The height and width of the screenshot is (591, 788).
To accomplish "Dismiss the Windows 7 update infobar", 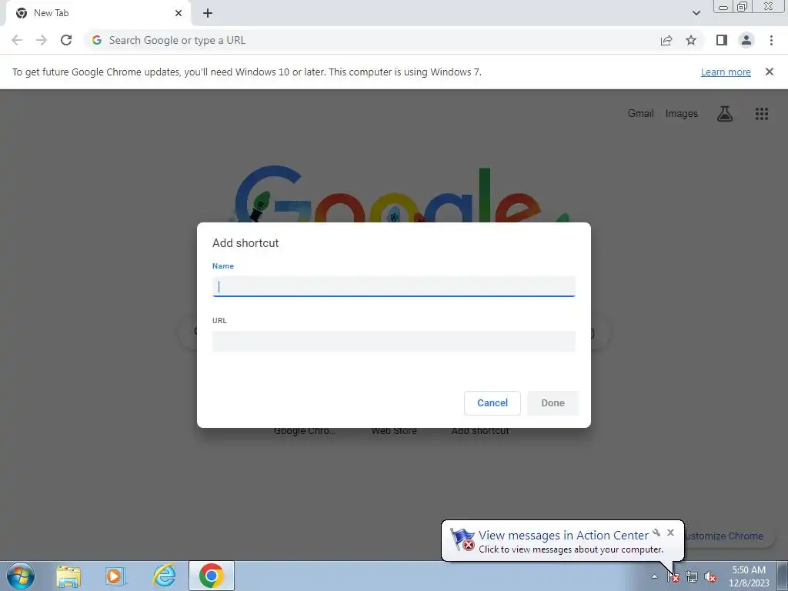I will pos(769,72).
